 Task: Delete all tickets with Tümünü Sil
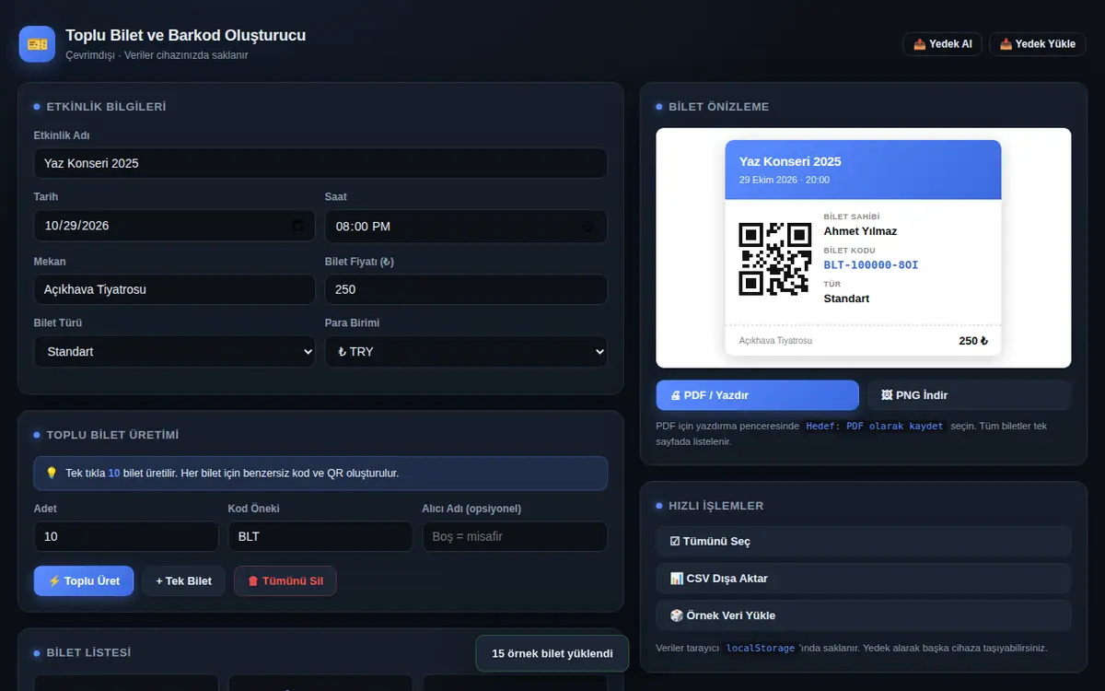coord(285,580)
